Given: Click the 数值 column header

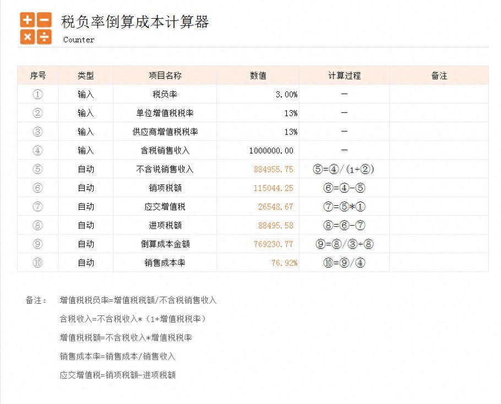Looking at the screenshot, I should (x=258, y=76).
